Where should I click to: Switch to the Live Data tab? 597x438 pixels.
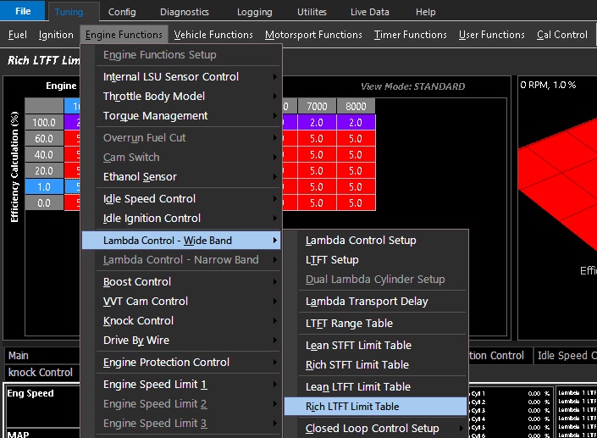tap(370, 12)
